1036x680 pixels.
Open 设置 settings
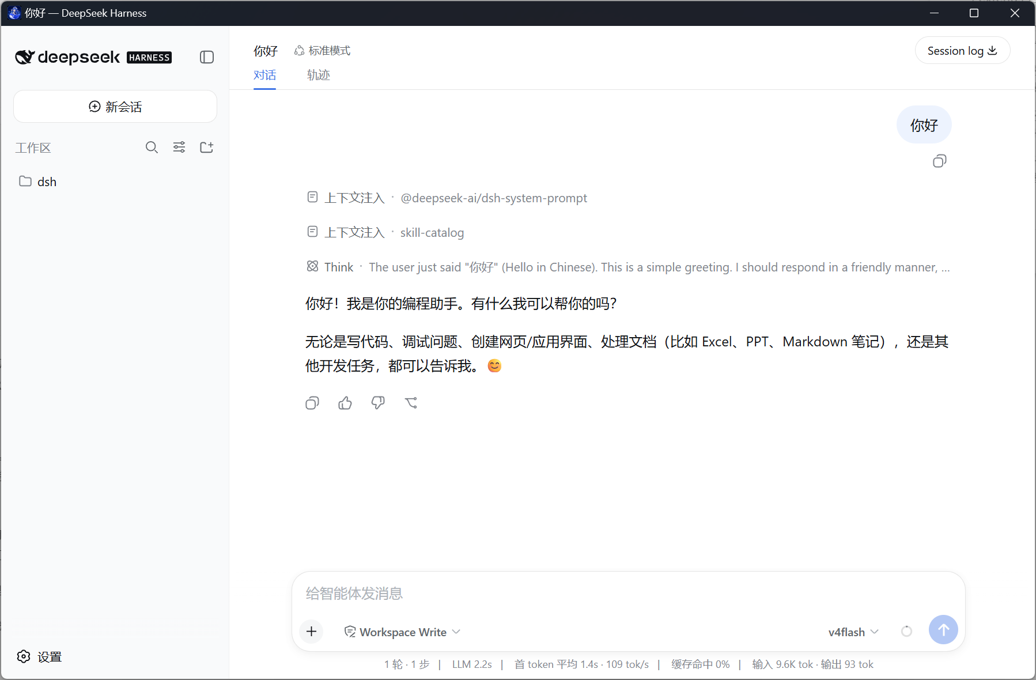tap(39, 657)
